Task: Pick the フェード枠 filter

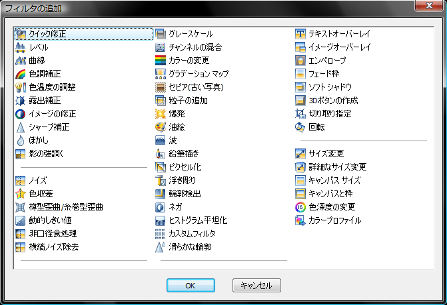Action: point(318,74)
